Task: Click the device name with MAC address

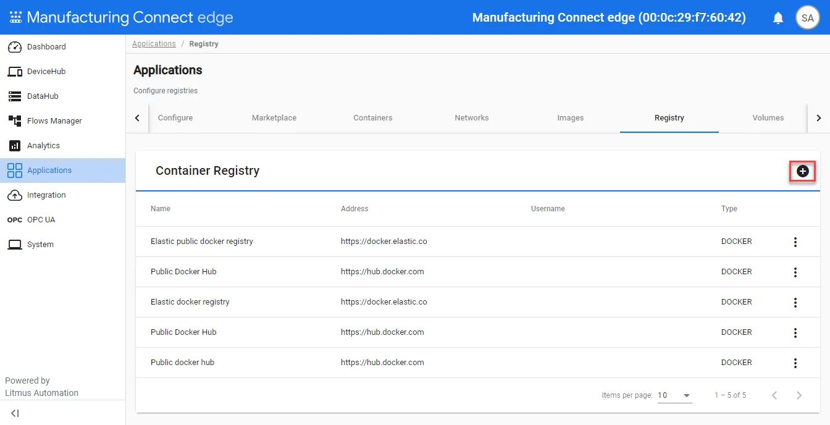Action: coord(609,18)
